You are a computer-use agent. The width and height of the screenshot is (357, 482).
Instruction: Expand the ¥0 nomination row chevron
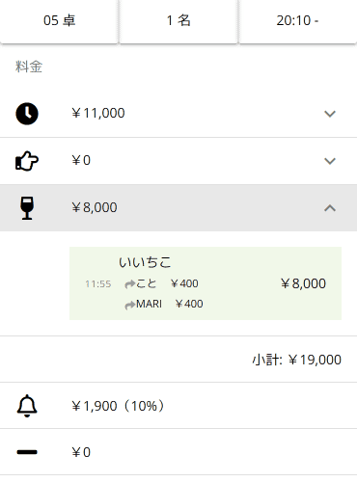330,161
